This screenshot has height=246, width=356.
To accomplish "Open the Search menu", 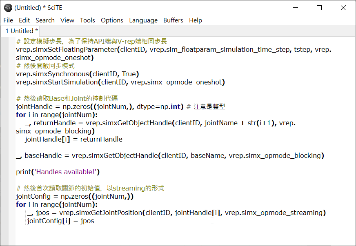I will (x=45, y=20).
